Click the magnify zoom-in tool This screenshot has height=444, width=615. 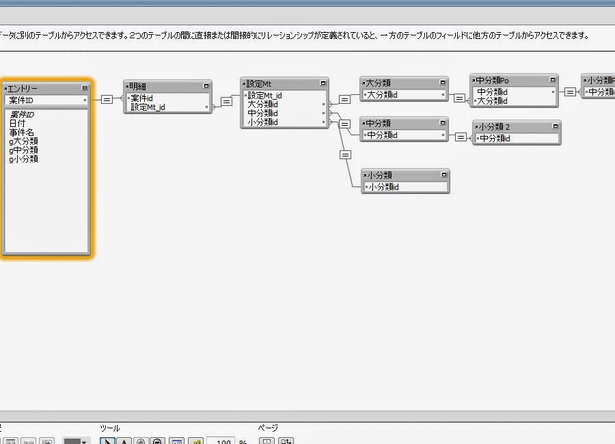tap(141, 441)
